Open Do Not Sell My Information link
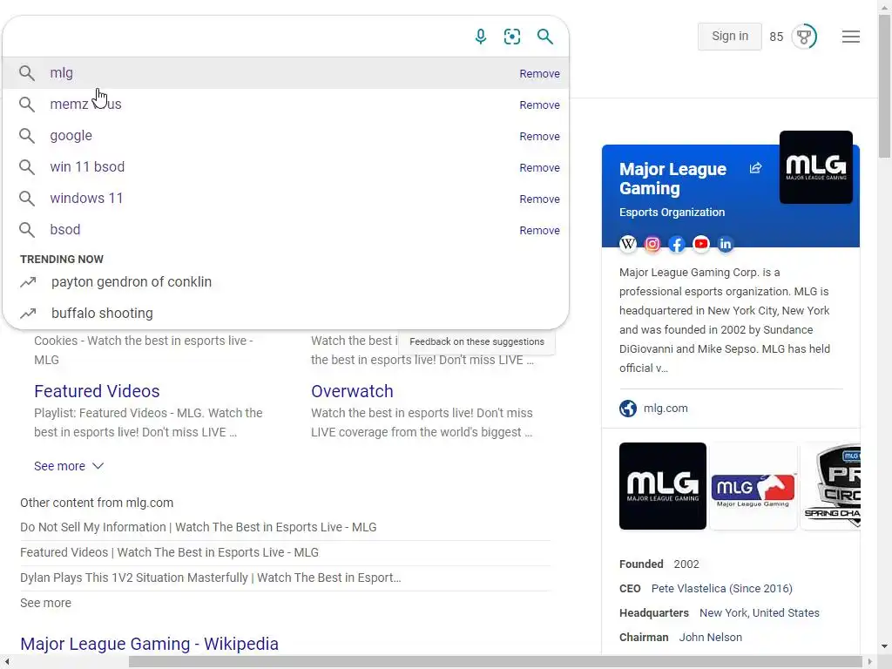 (198, 527)
